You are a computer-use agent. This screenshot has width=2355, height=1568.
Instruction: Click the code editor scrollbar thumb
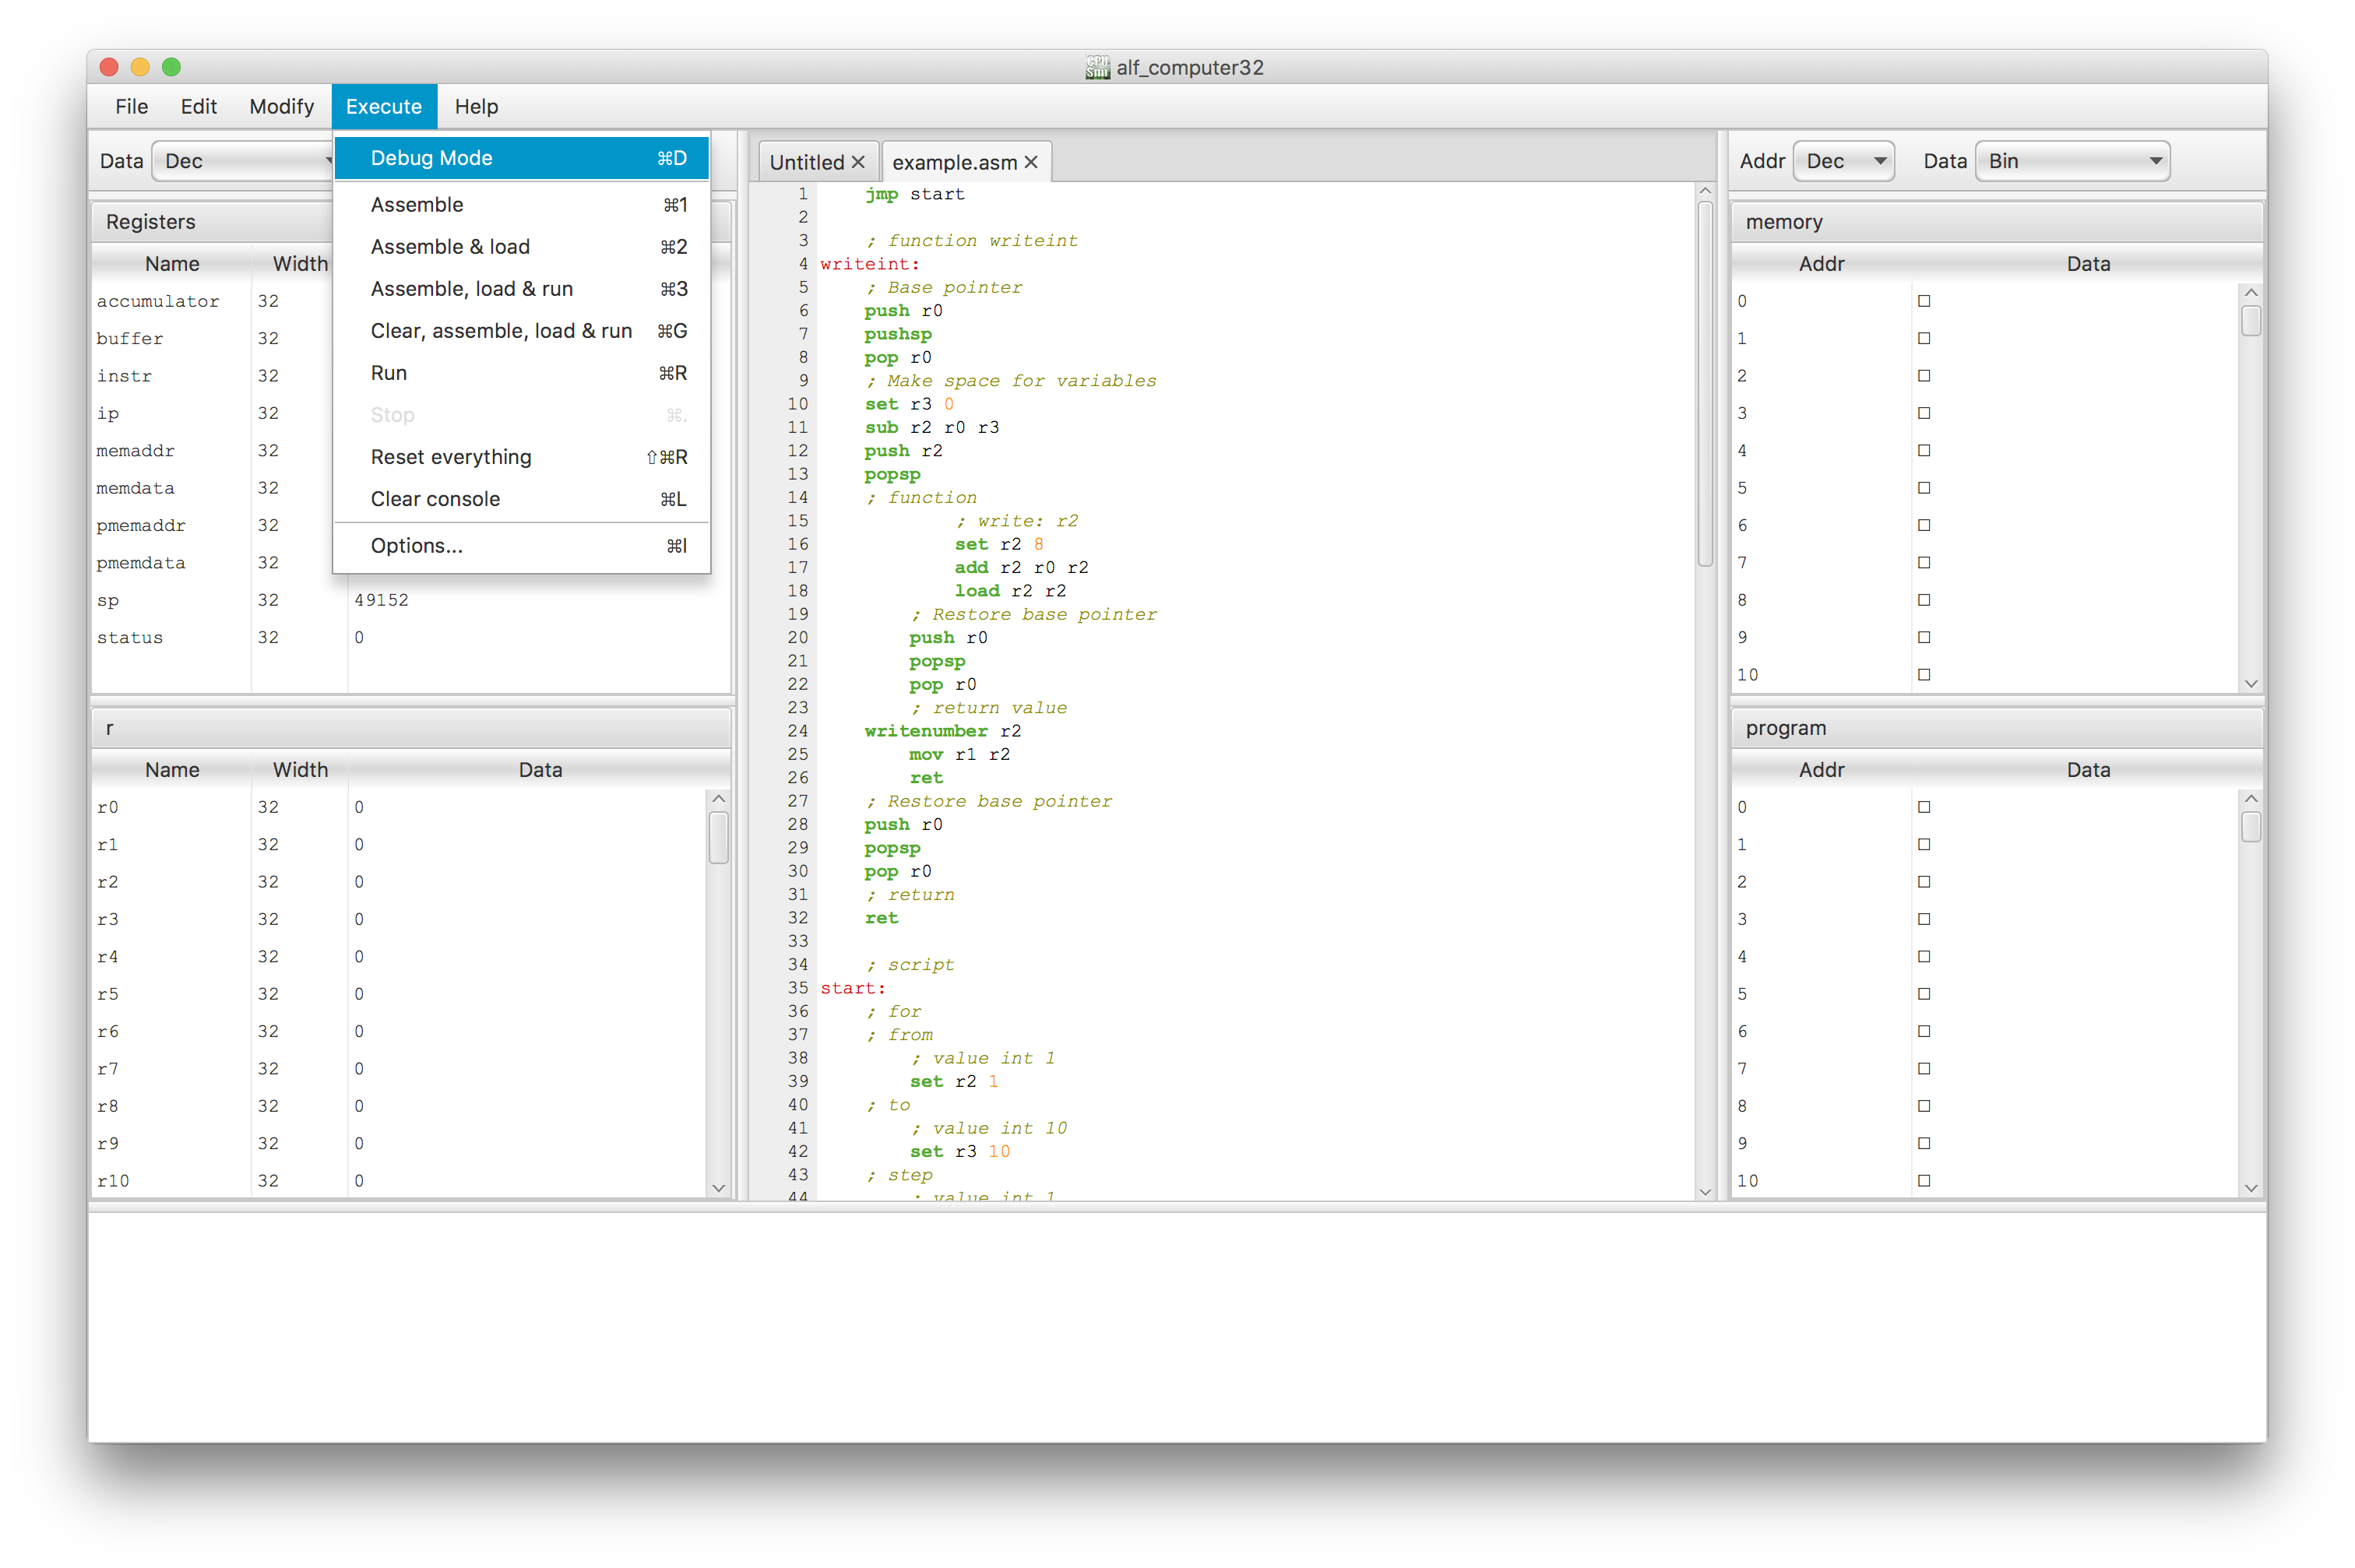tap(1705, 384)
